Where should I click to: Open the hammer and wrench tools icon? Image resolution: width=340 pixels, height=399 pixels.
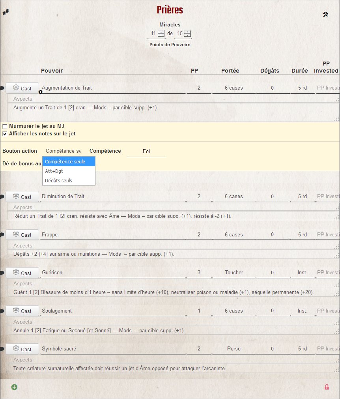coord(325,15)
